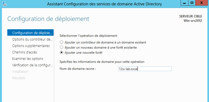Go to 'Options du contrôleur de...' step
Viewport: 209px width, 102px height.
click(x=30, y=39)
